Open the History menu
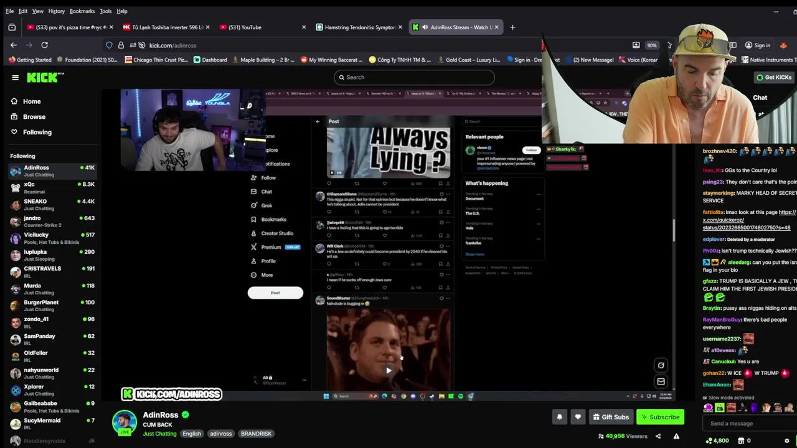This screenshot has height=448, width=797. [x=56, y=11]
